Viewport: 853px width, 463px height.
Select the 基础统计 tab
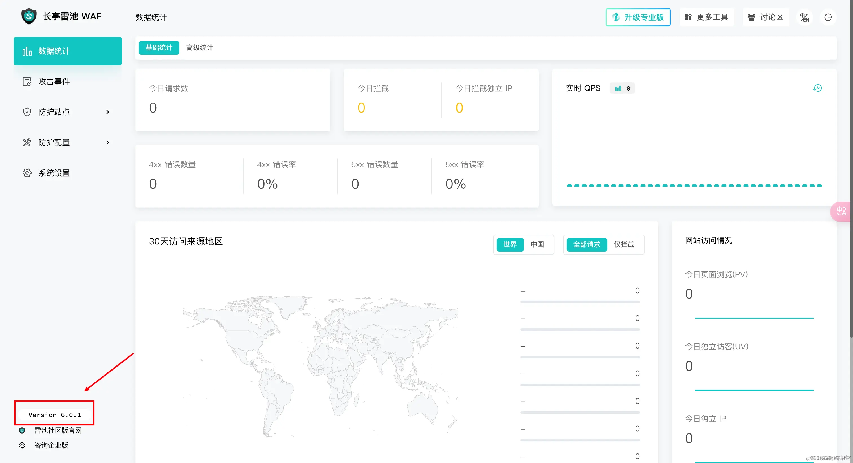159,48
